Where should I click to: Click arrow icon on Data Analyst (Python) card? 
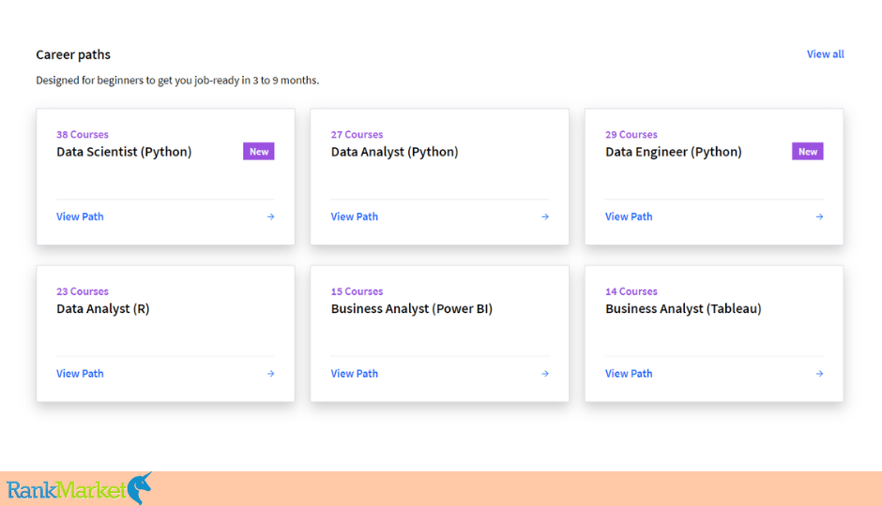coord(545,216)
